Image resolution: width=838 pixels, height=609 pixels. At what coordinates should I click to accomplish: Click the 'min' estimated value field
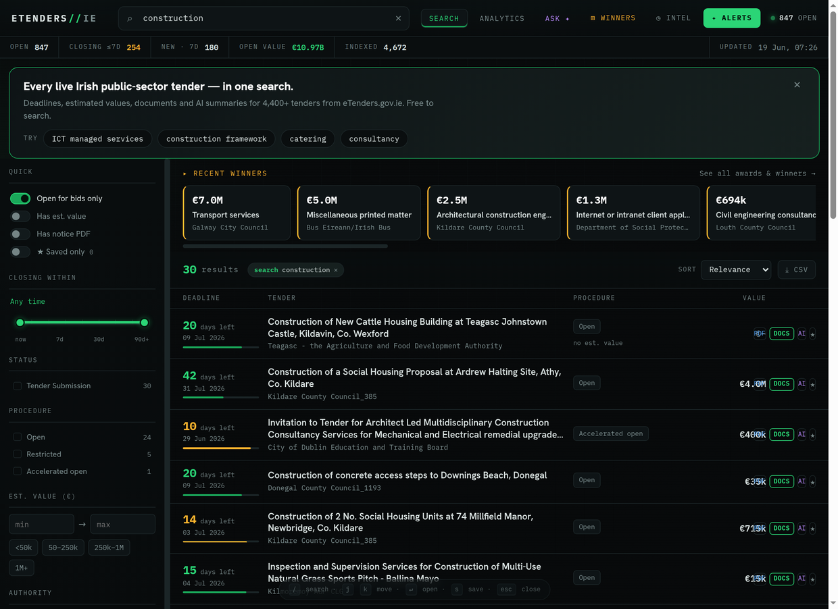41,525
